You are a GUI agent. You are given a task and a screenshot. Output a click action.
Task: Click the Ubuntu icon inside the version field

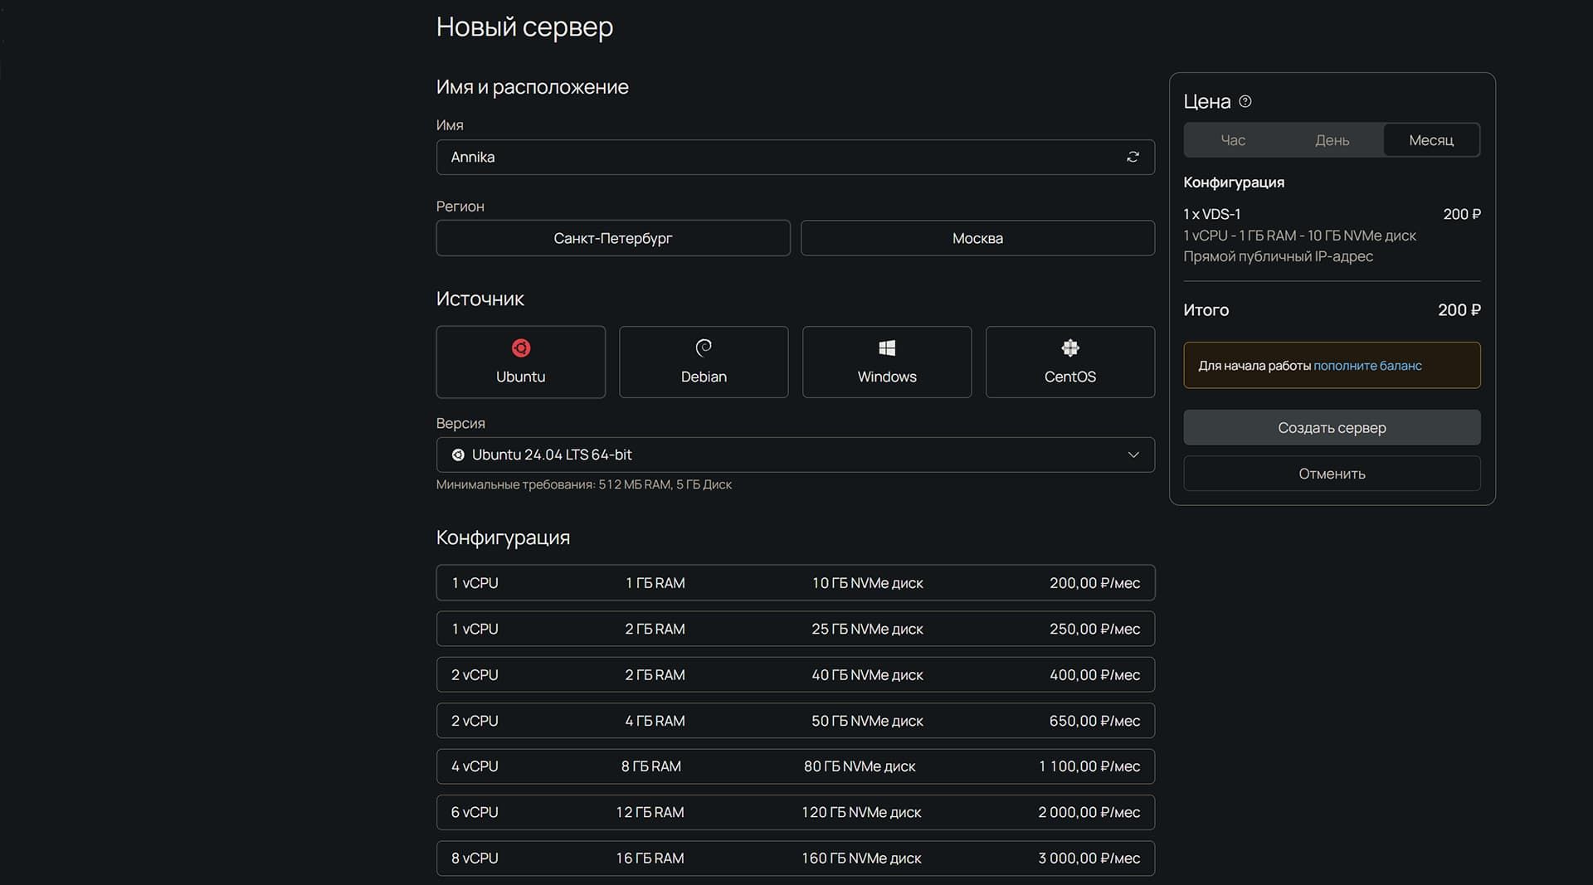tap(458, 455)
